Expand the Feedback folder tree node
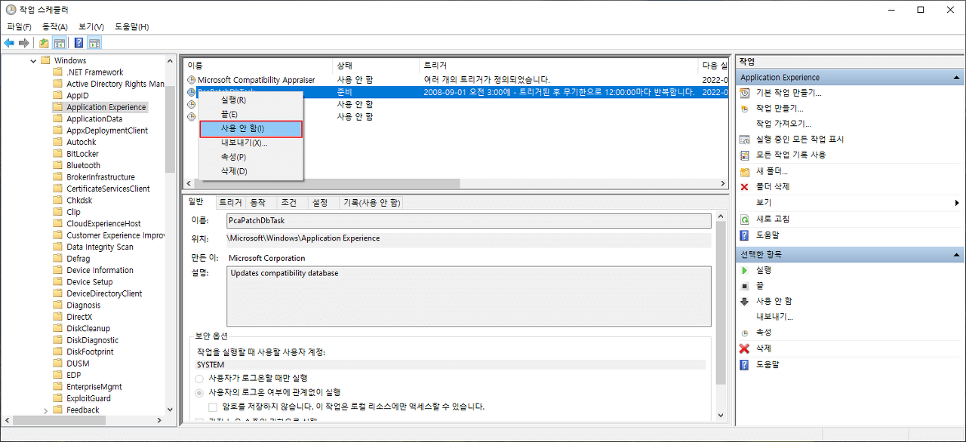This screenshot has height=442, width=966. [46, 410]
